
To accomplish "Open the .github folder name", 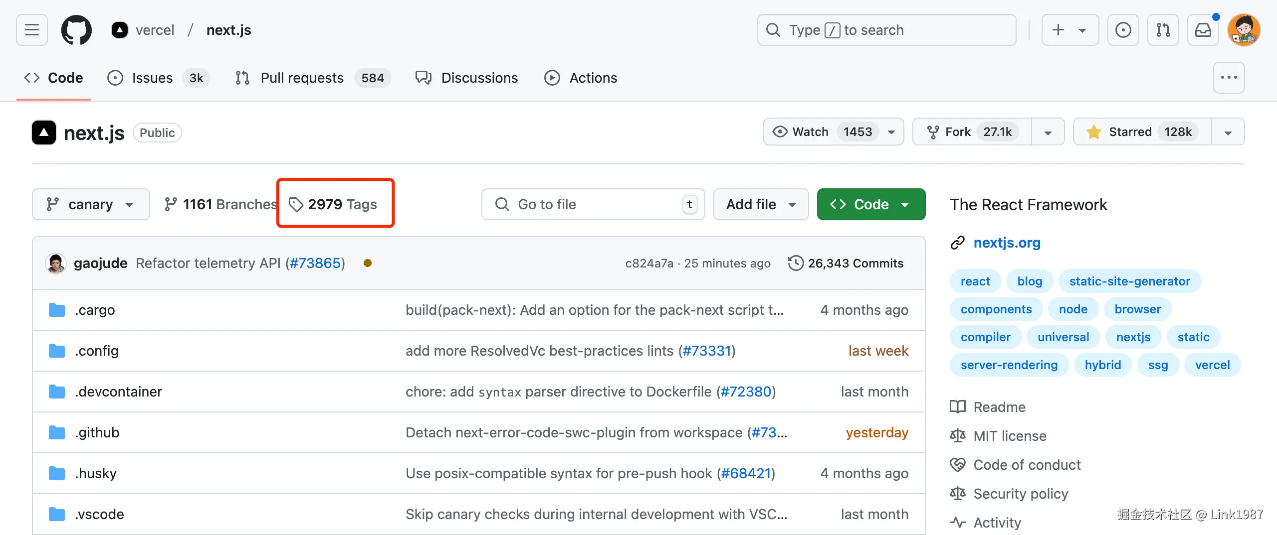I will (97, 432).
